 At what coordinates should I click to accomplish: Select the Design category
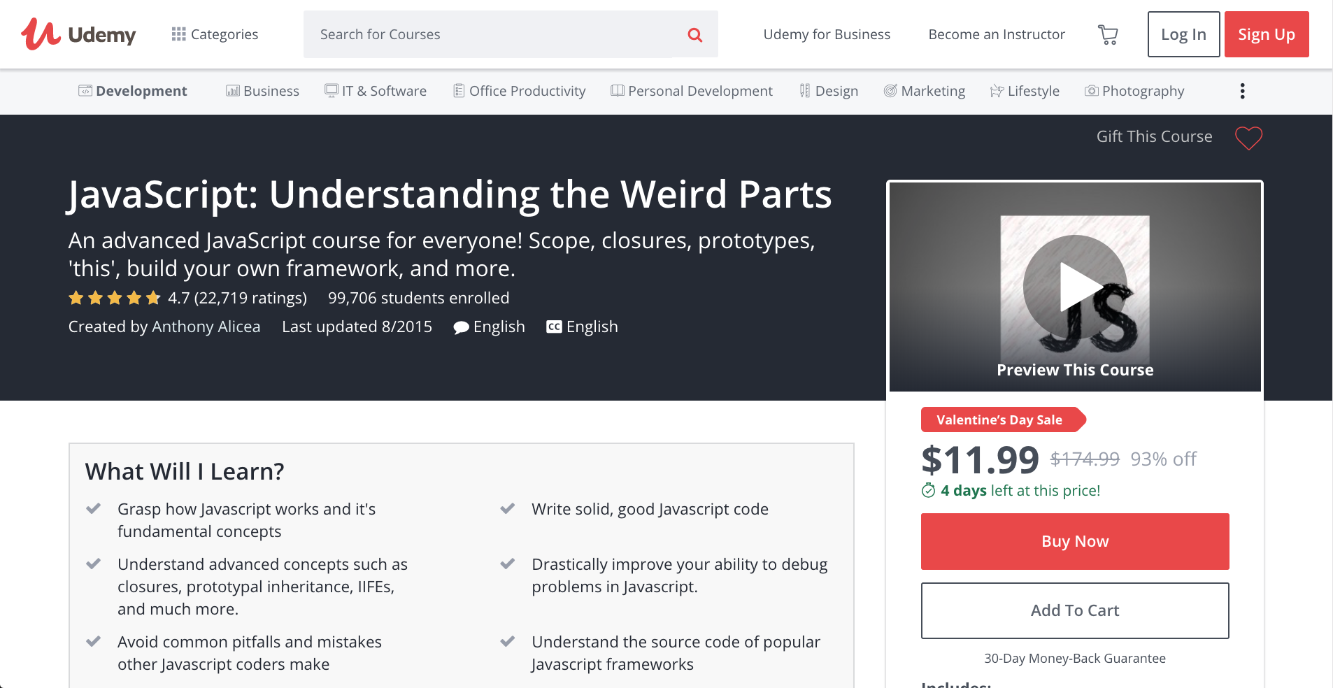pos(829,91)
